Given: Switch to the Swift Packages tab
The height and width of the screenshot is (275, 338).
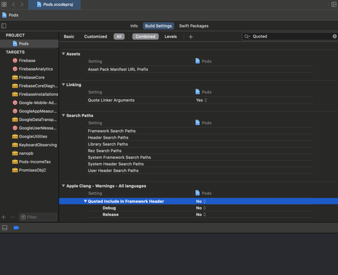Looking at the screenshot, I should coord(194,26).
